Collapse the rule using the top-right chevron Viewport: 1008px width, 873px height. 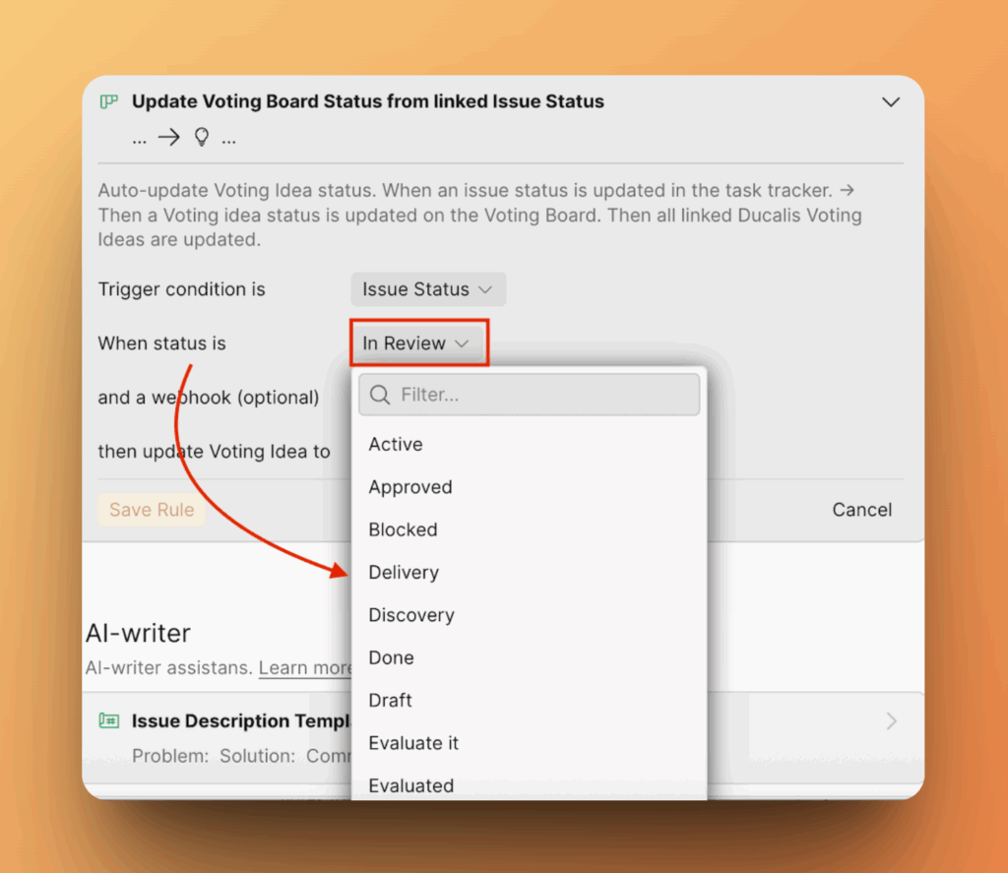pos(891,101)
